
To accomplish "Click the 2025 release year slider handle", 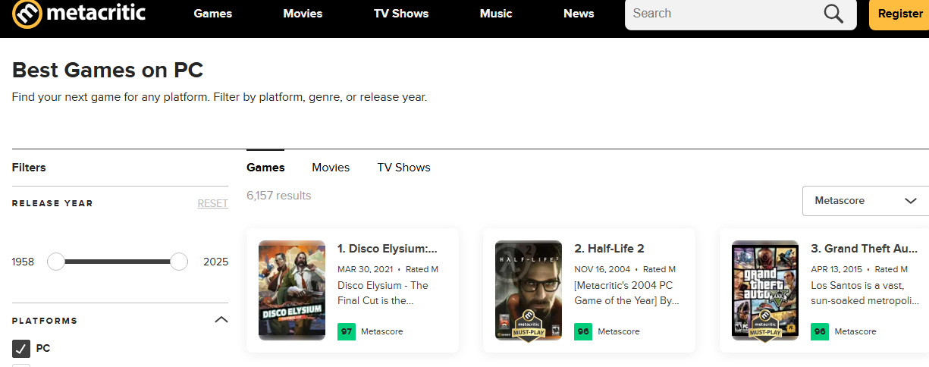I will pos(179,262).
